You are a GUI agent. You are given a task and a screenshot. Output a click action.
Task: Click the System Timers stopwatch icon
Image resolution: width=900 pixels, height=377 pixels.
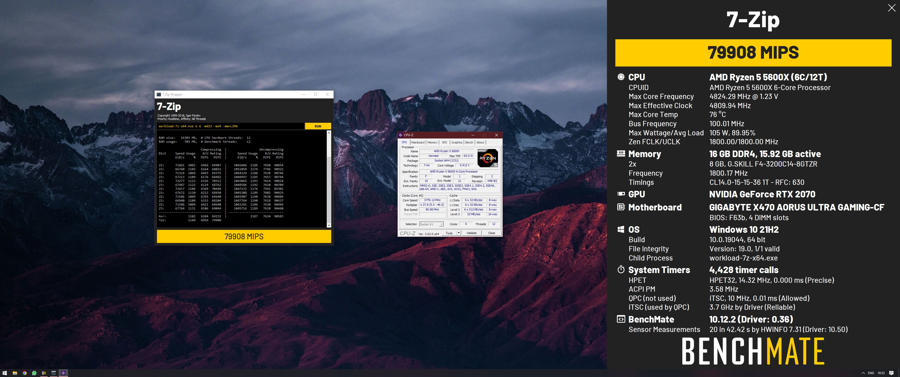[621, 270]
